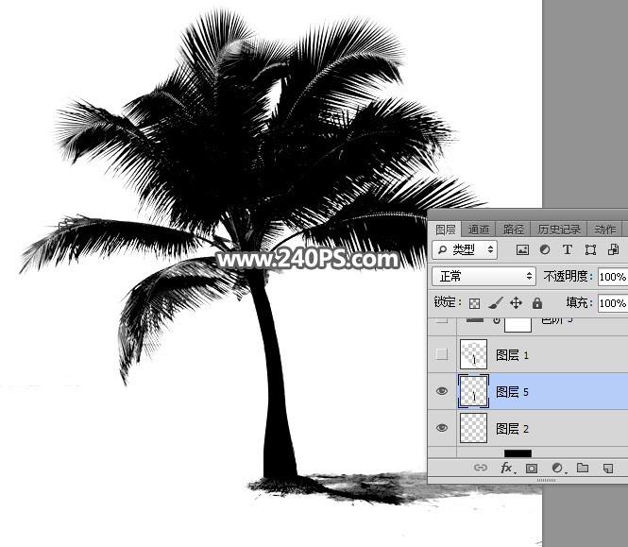The height and width of the screenshot is (547, 628).
Task: Open the 路径 tab
Action: (x=513, y=230)
